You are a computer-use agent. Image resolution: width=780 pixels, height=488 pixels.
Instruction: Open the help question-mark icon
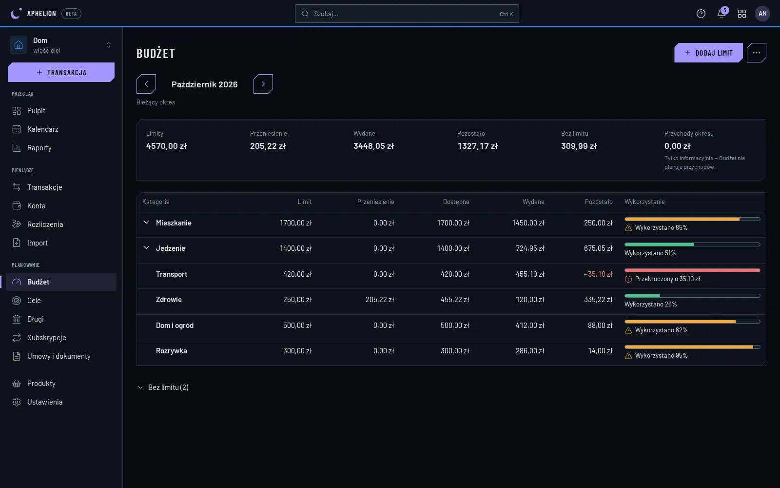[701, 14]
